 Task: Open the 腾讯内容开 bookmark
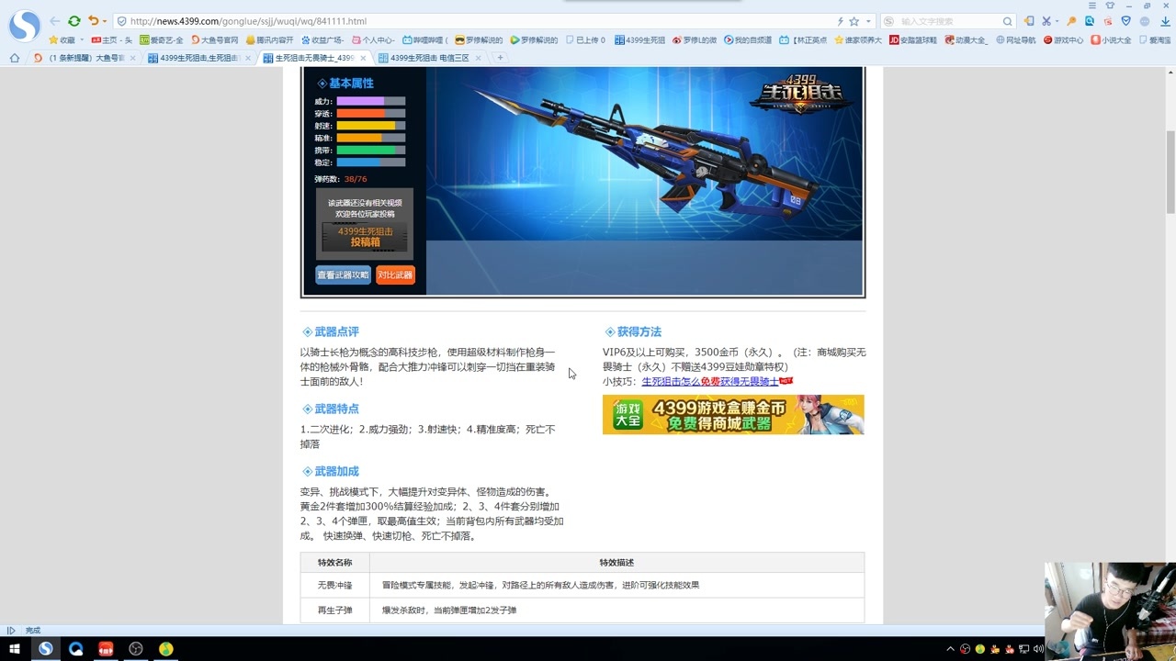point(269,40)
